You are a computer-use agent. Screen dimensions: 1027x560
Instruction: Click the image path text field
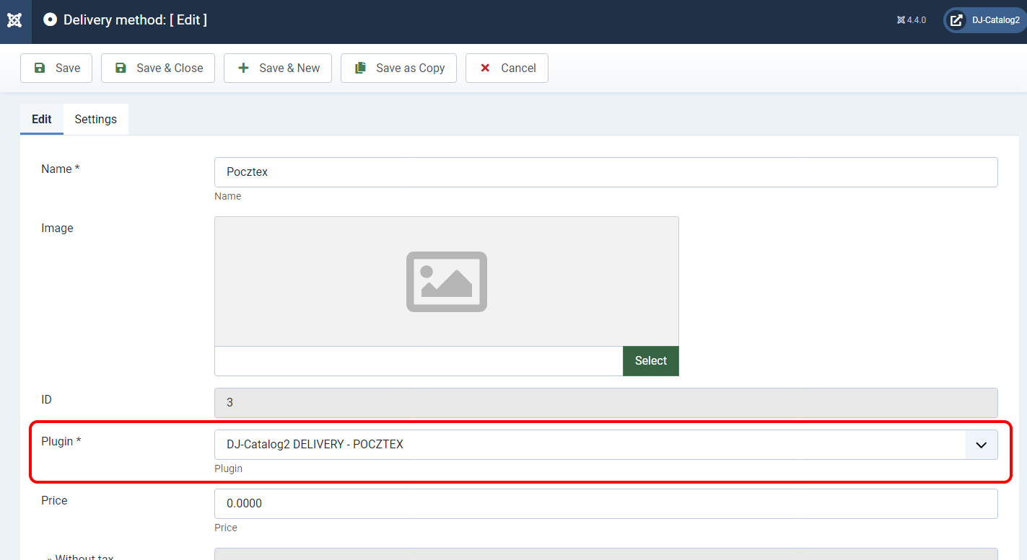(419, 361)
